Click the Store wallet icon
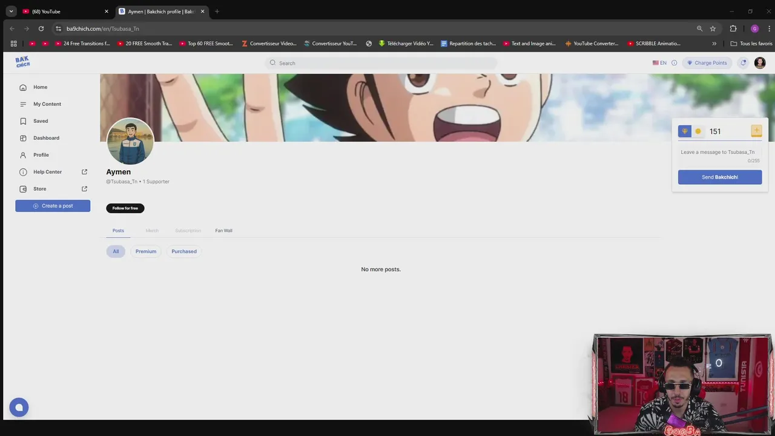This screenshot has width=775, height=436. coord(23,189)
